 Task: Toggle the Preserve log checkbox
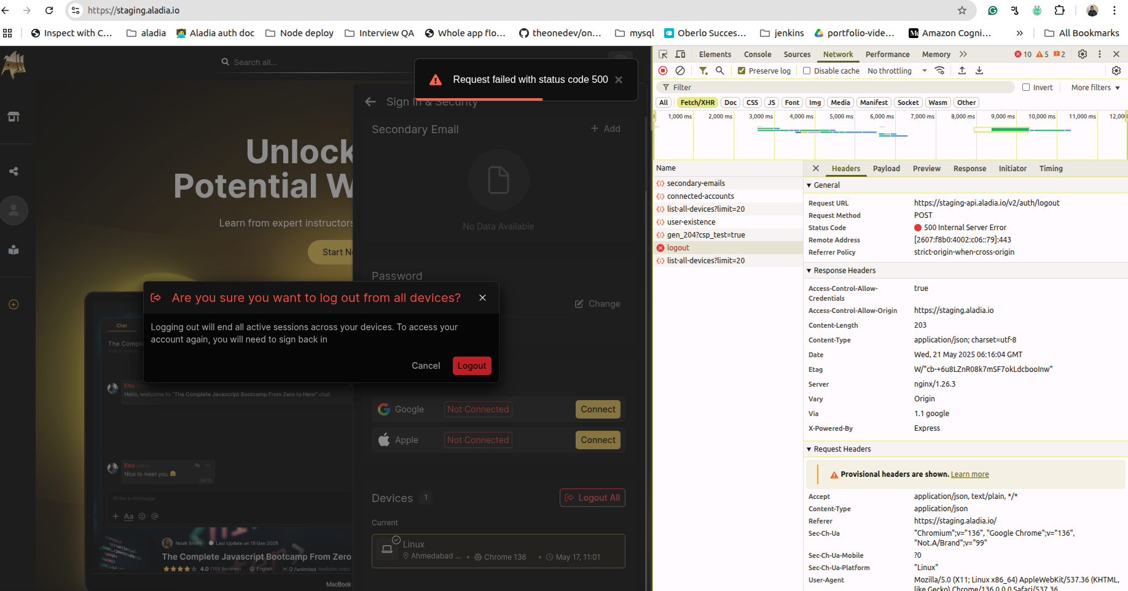pos(742,71)
